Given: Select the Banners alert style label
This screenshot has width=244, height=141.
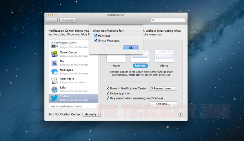Looking at the screenshot, I should tap(140, 66).
